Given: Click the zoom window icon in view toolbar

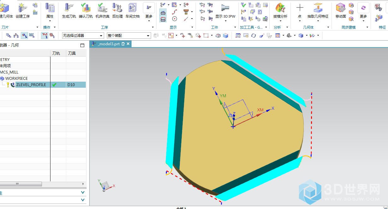Looking at the screenshot, I should tap(238, 36).
